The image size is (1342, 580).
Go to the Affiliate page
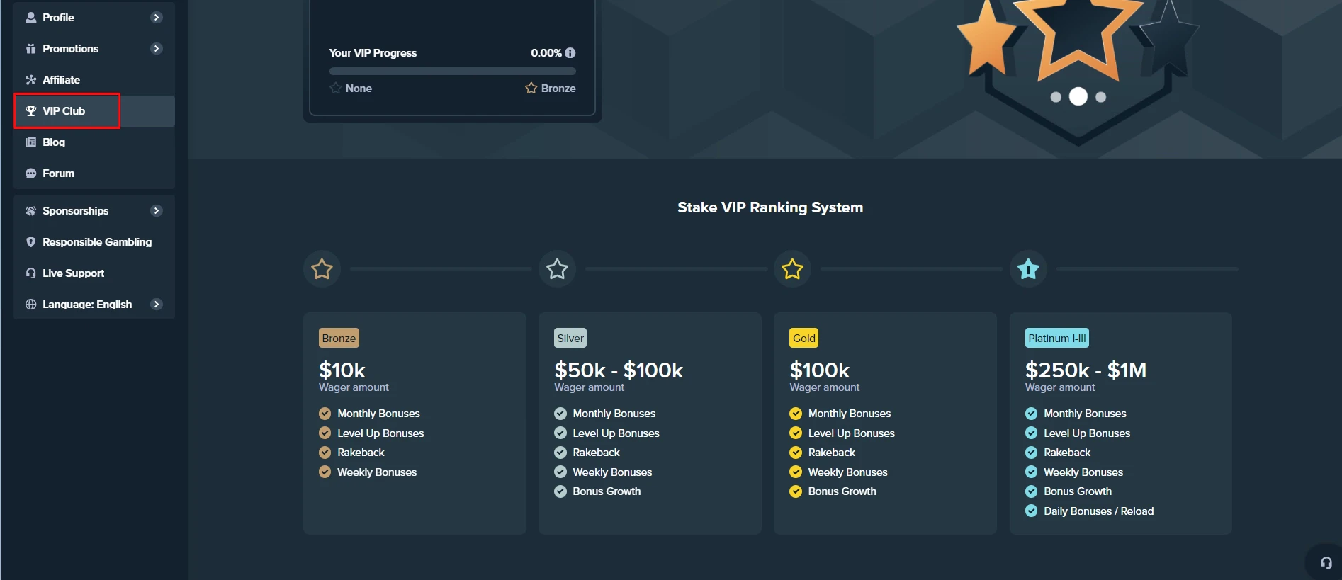[94, 79]
